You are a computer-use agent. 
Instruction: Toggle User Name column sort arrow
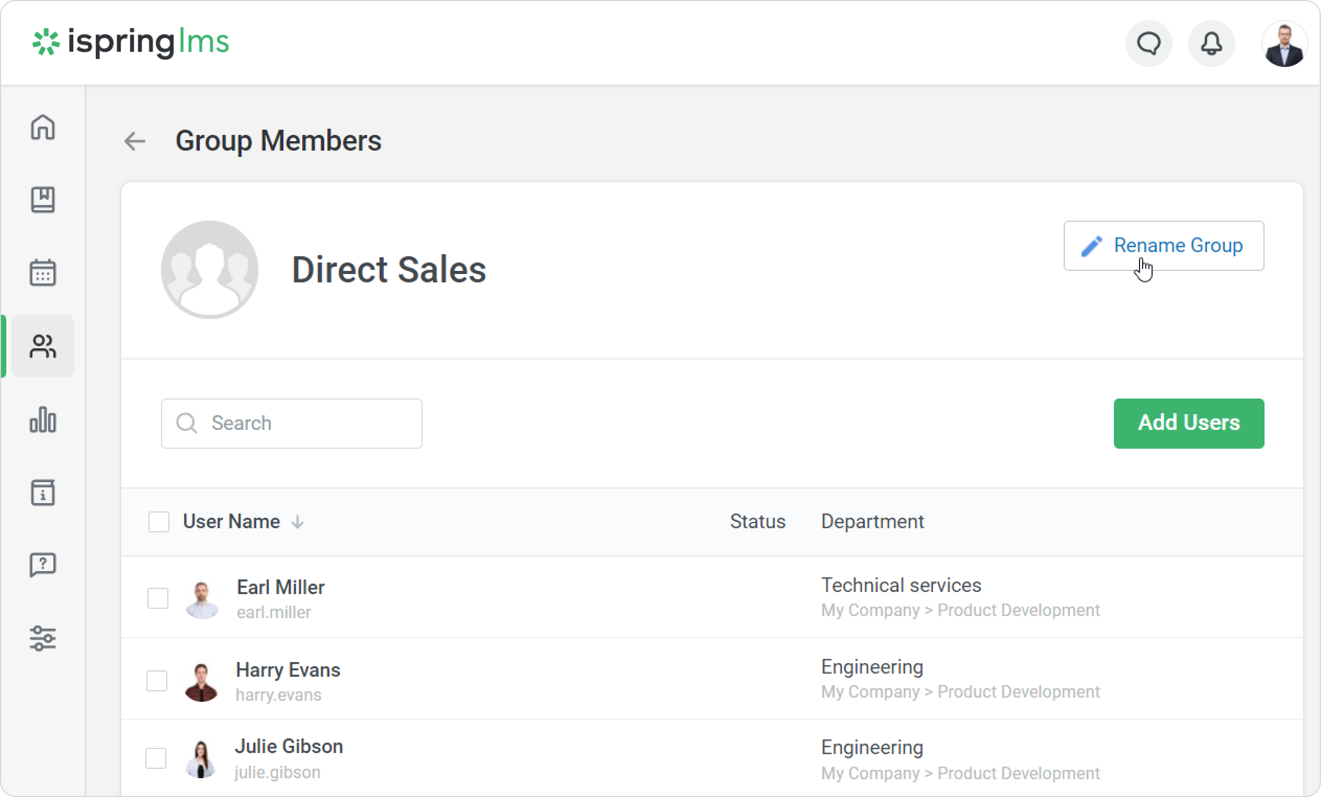pyautogui.click(x=298, y=522)
